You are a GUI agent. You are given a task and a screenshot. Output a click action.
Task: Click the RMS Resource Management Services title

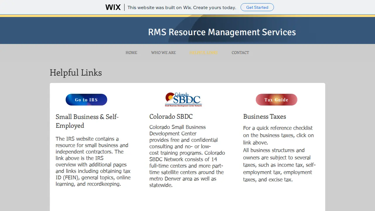[x=222, y=32]
